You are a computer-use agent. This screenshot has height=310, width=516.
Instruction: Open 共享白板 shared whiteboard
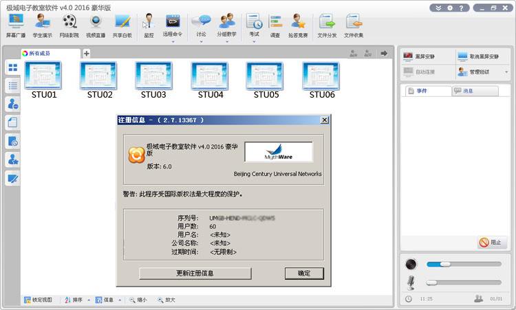[x=122, y=25]
